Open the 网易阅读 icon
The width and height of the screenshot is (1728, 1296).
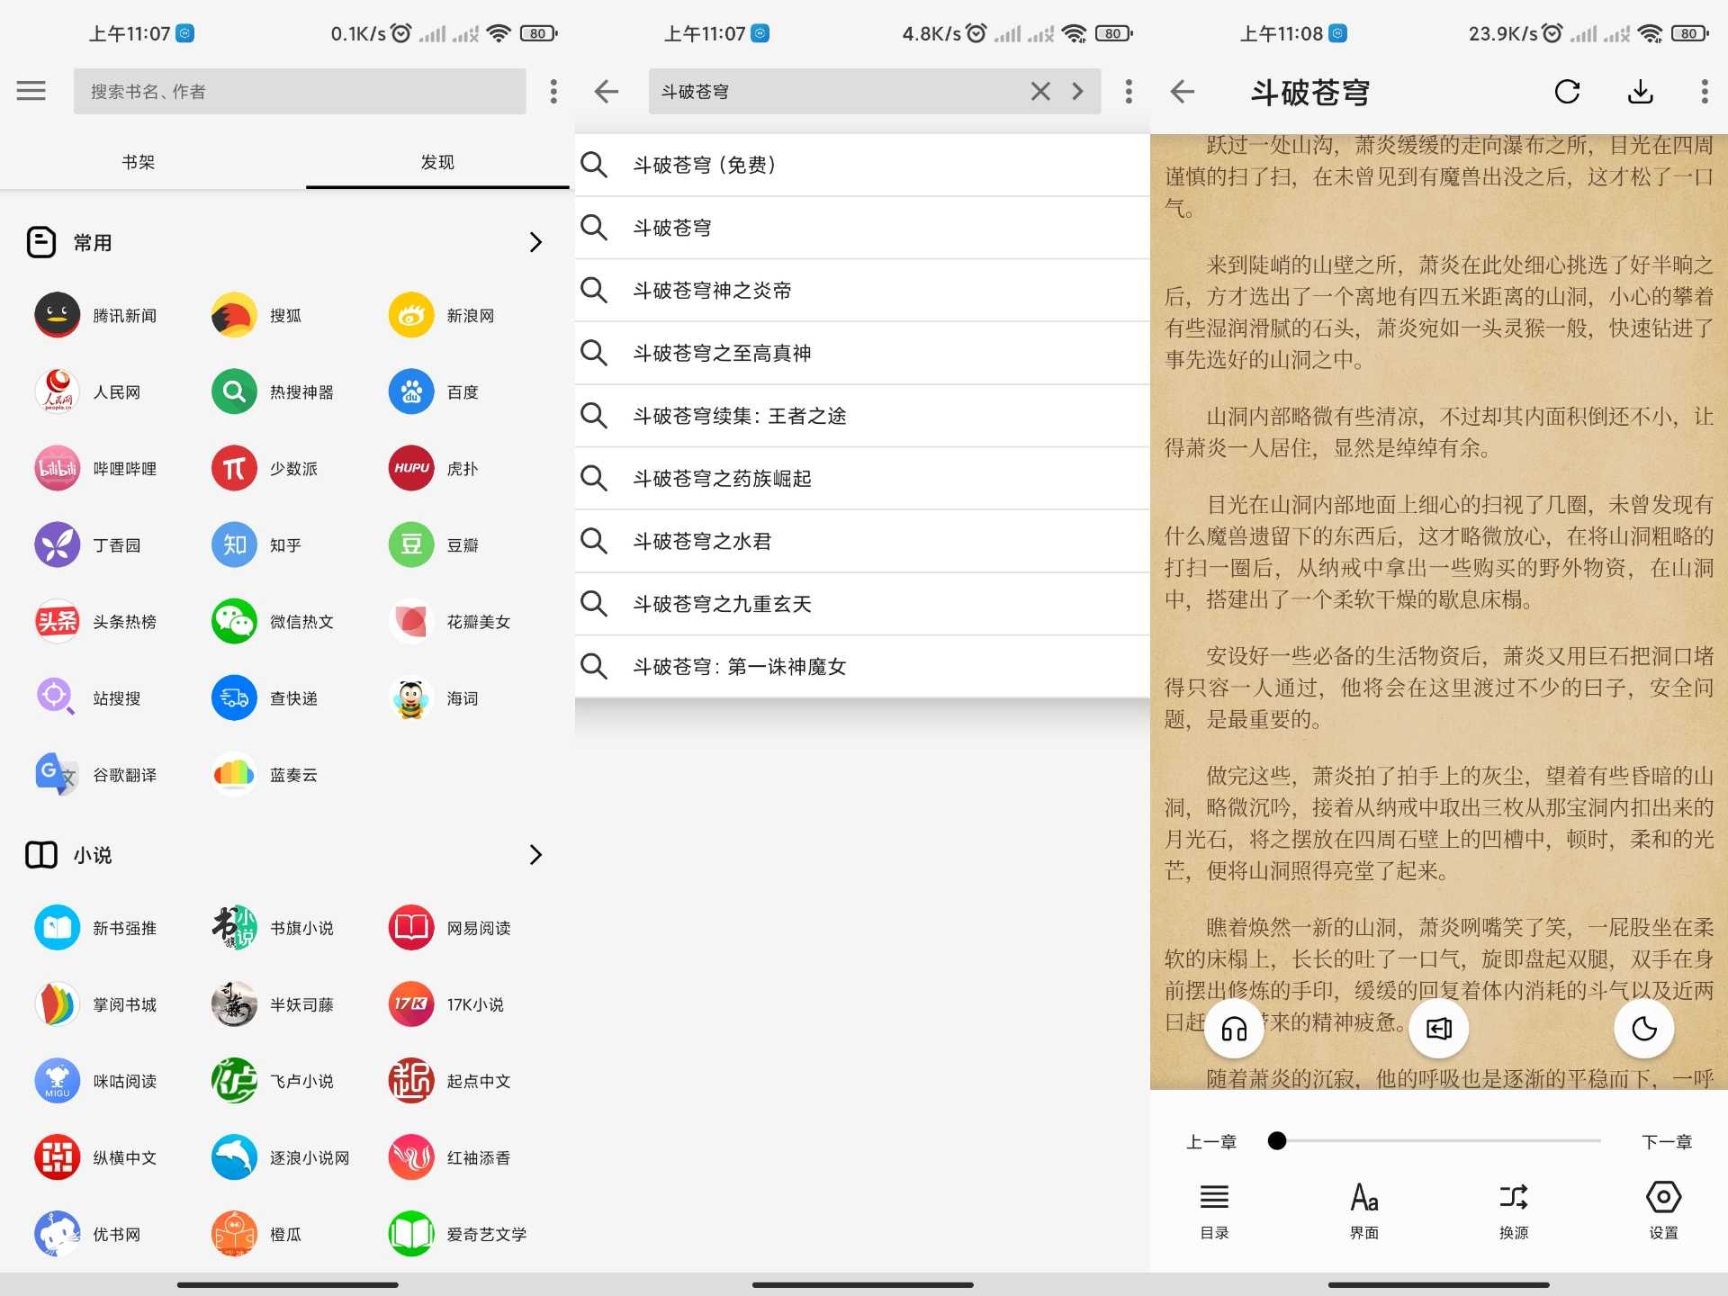(x=411, y=928)
